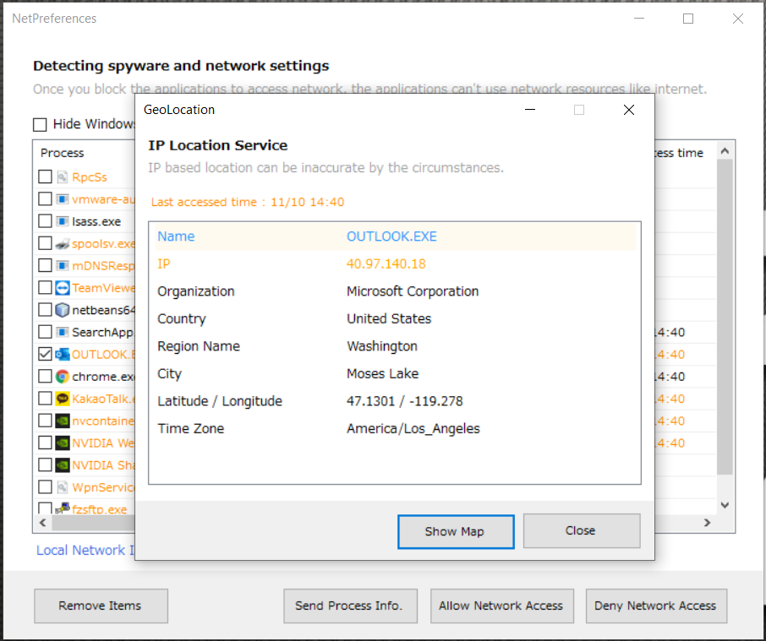Select the nvcontainer checkbox

[x=45, y=421]
